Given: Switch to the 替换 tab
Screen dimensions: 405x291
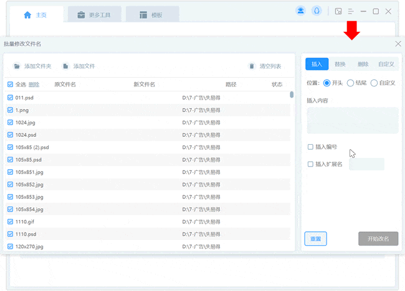Looking at the screenshot, I should 340,64.
